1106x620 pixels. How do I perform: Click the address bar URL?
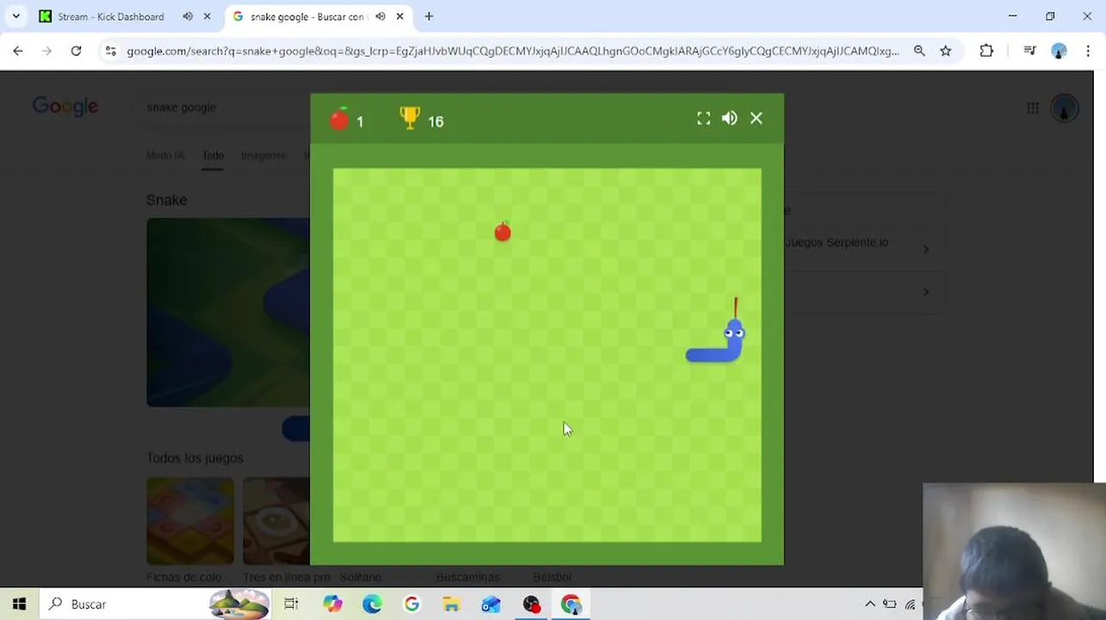(513, 52)
